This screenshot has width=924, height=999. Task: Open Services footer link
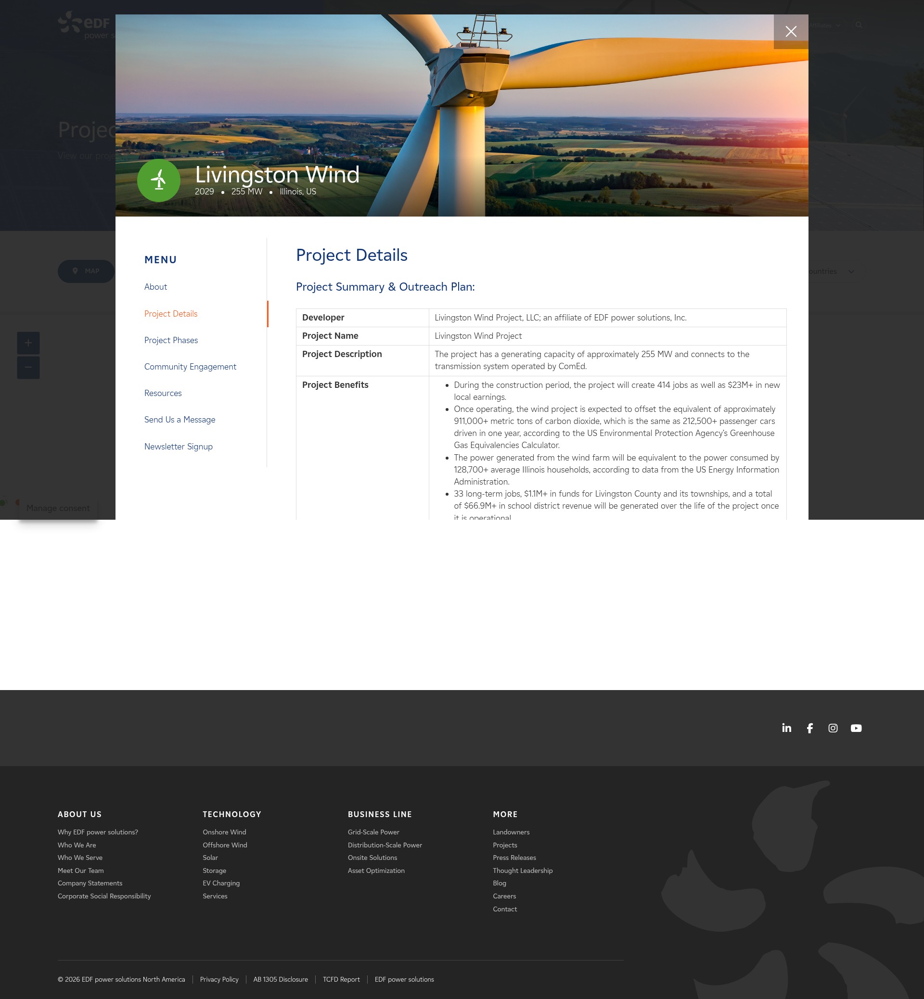coord(215,896)
